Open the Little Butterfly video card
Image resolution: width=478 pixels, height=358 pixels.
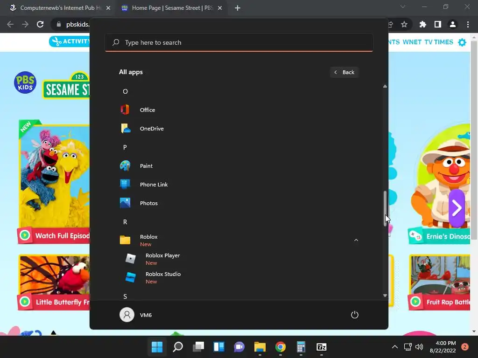(x=54, y=282)
